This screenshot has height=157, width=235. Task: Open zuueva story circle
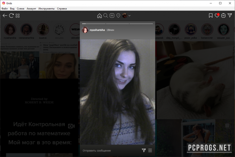click(x=43, y=29)
